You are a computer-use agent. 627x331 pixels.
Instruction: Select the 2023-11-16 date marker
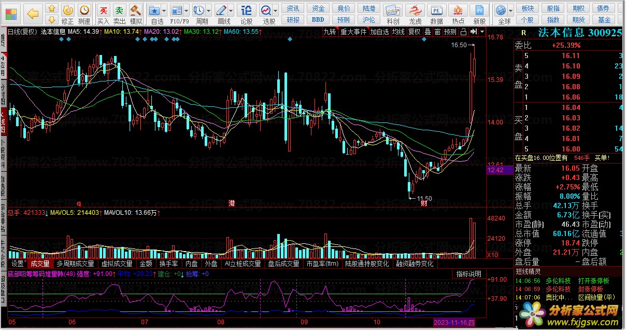tap(455, 323)
